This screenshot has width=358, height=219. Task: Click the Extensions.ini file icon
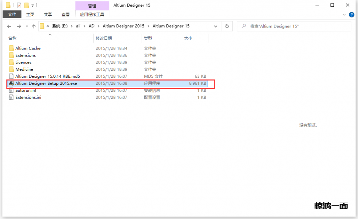[x=11, y=97]
